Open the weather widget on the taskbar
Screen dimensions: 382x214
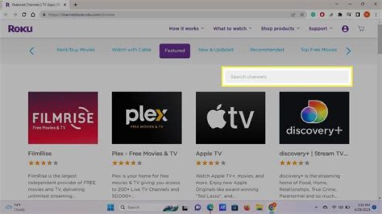tap(15, 207)
